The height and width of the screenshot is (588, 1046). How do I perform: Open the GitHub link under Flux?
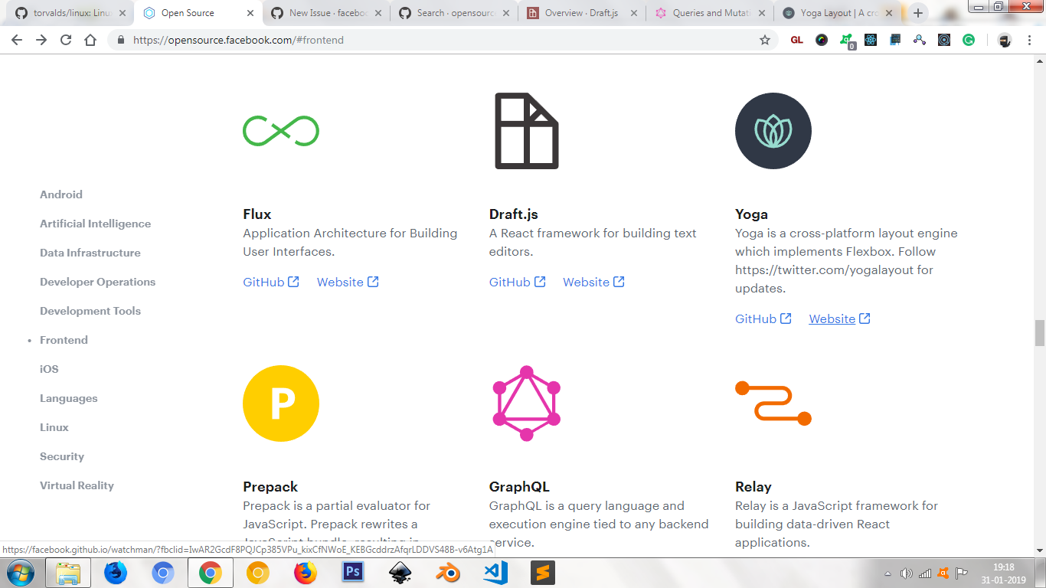(263, 282)
